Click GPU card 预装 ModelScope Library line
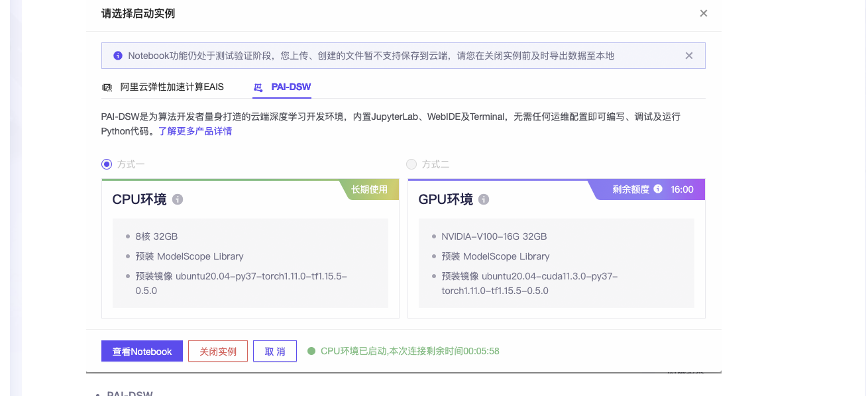866x396 pixels. tap(496, 256)
